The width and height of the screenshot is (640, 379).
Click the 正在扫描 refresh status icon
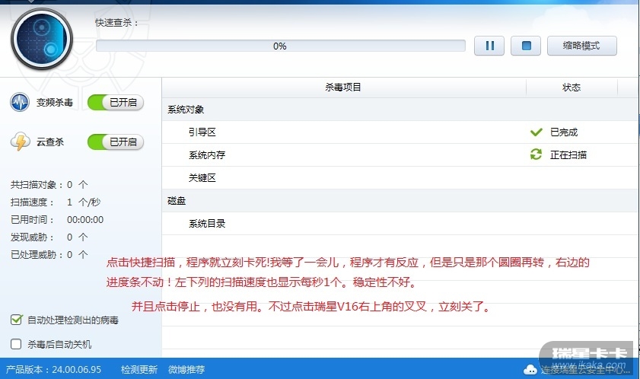click(x=536, y=154)
